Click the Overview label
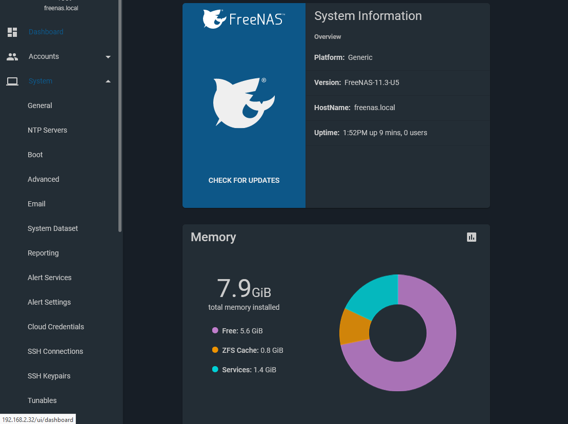 pos(328,36)
